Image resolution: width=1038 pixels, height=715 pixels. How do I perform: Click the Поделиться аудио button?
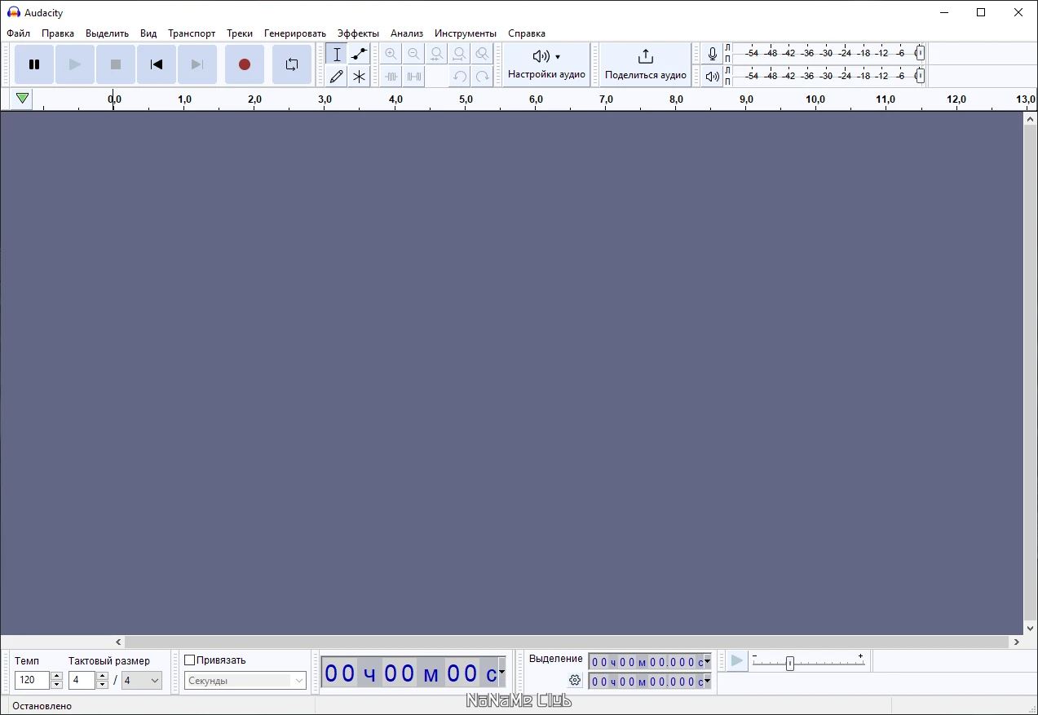coord(645,64)
